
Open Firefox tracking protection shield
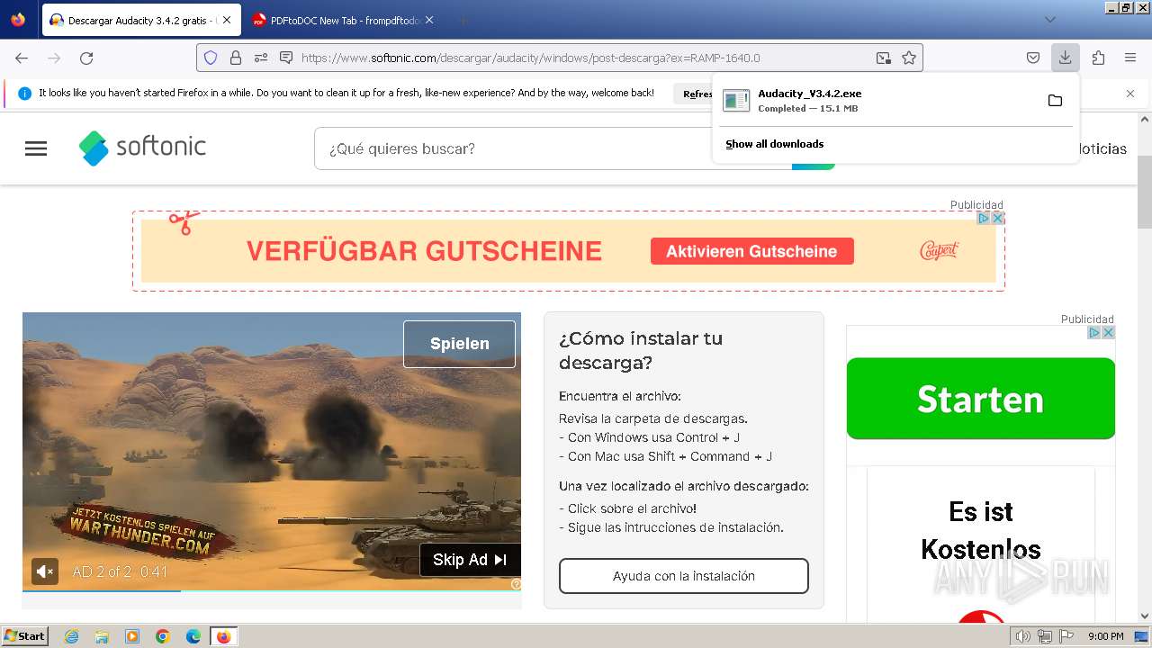(211, 58)
